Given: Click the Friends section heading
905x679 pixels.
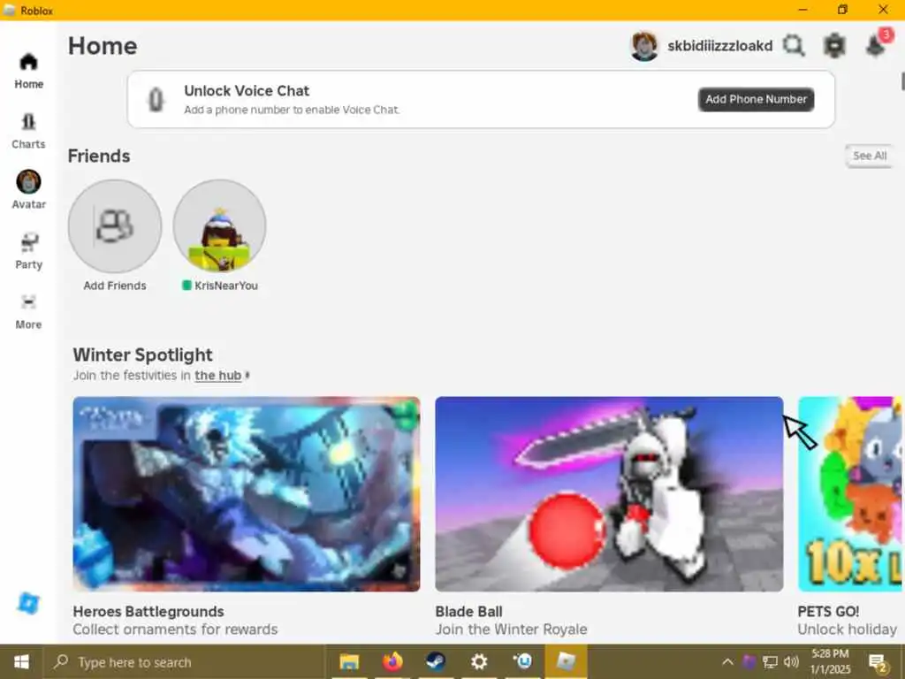Looking at the screenshot, I should coord(99,156).
